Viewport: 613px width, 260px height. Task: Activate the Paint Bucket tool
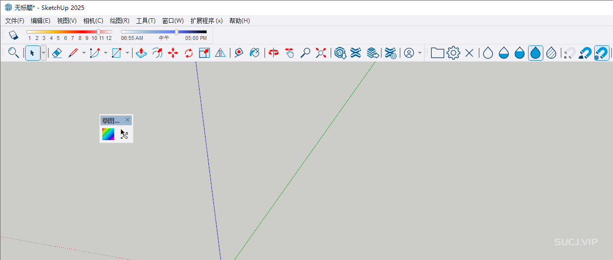255,53
